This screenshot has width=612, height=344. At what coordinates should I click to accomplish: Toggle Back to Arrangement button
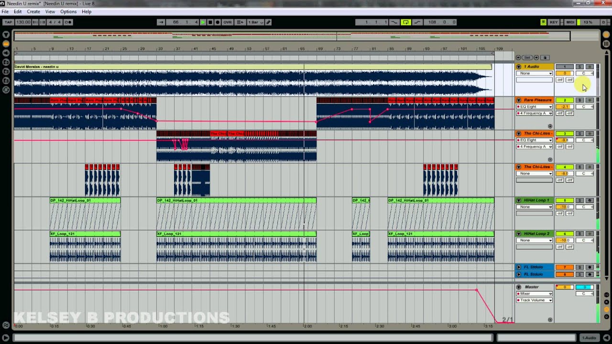240,22
